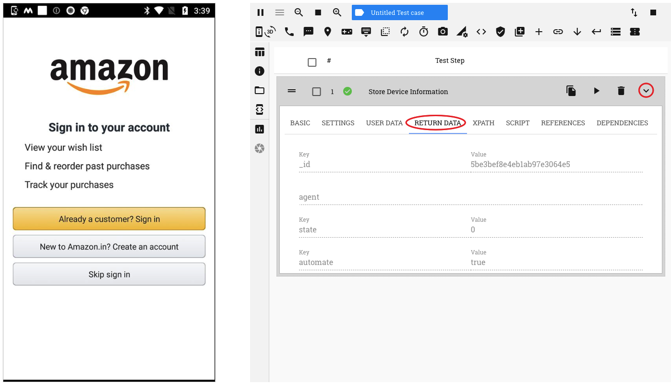Image resolution: width=671 pixels, height=385 pixels.
Task: Tap the Skip sign in button
Action: [x=109, y=275]
